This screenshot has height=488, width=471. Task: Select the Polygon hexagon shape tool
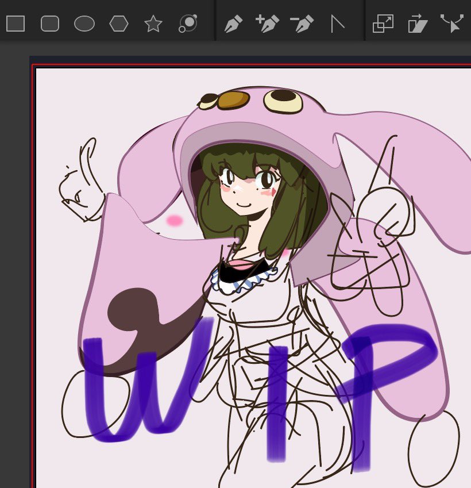click(119, 24)
